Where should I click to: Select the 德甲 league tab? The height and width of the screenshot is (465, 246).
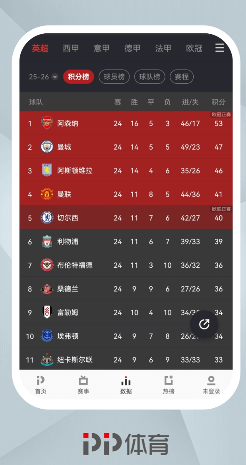point(132,48)
